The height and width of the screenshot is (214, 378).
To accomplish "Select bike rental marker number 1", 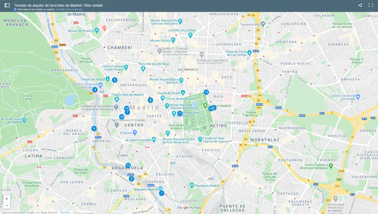I will tap(161, 193).
